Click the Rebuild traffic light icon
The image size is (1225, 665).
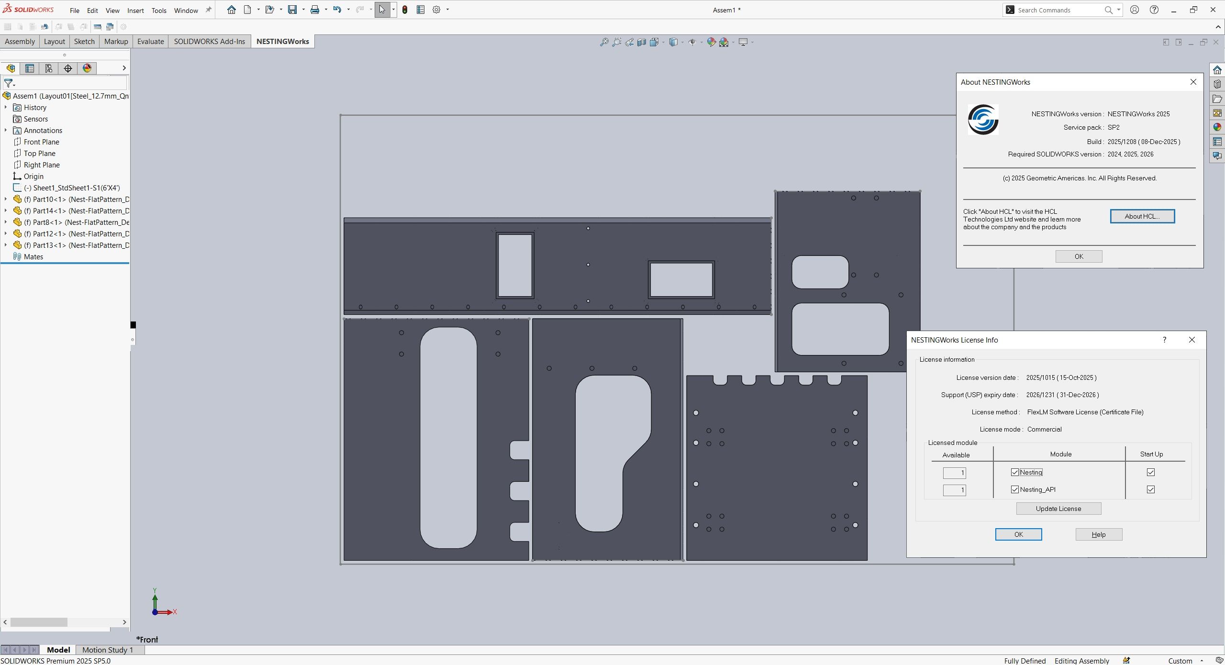click(405, 10)
